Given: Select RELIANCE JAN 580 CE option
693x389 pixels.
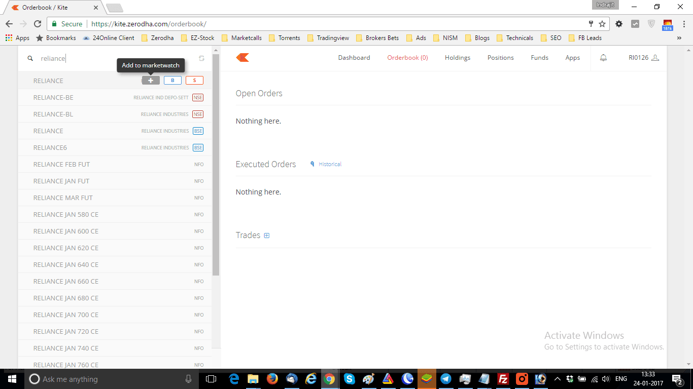Looking at the screenshot, I should pos(115,214).
